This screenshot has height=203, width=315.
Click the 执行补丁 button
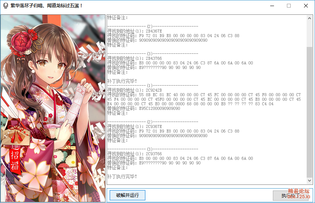291,195
